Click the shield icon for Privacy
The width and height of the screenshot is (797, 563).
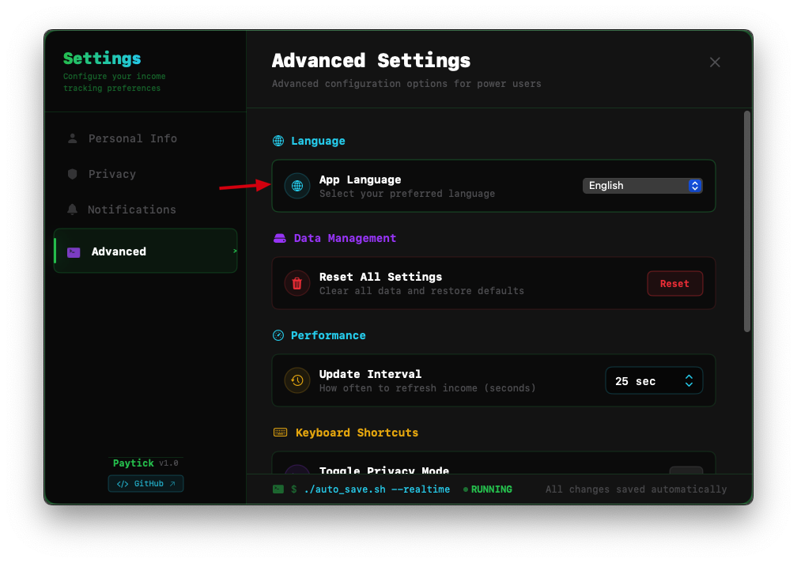coord(72,174)
